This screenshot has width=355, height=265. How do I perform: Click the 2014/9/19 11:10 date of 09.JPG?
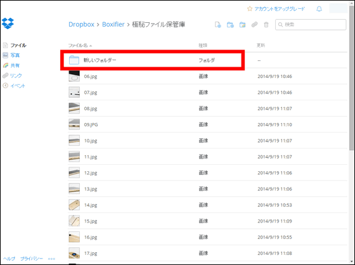pos(274,124)
